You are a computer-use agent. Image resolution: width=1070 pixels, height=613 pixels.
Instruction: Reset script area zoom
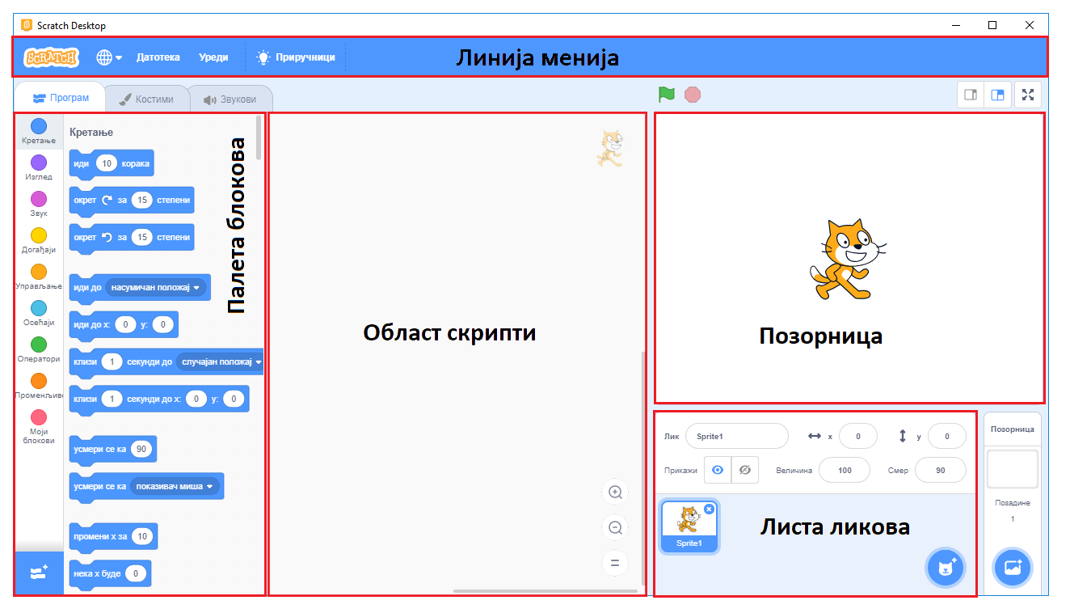615,563
